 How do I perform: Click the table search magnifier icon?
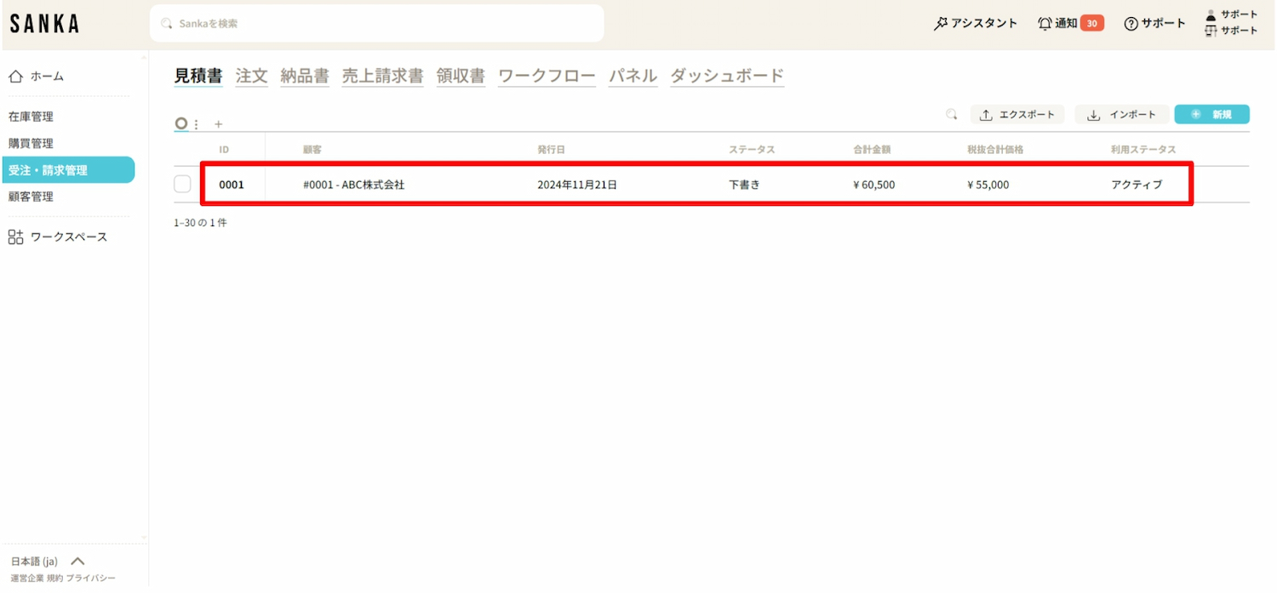[952, 114]
